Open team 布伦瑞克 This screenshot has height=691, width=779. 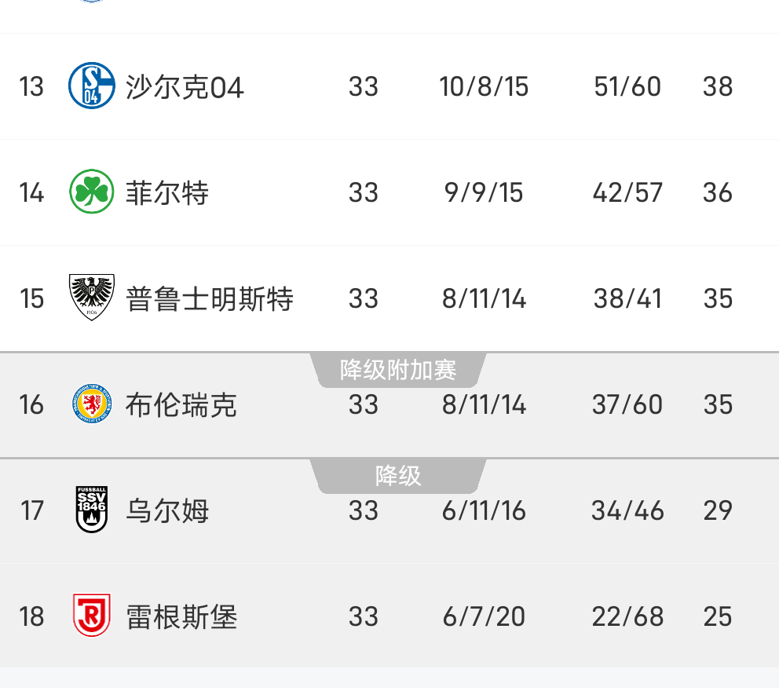pyautogui.click(x=181, y=405)
